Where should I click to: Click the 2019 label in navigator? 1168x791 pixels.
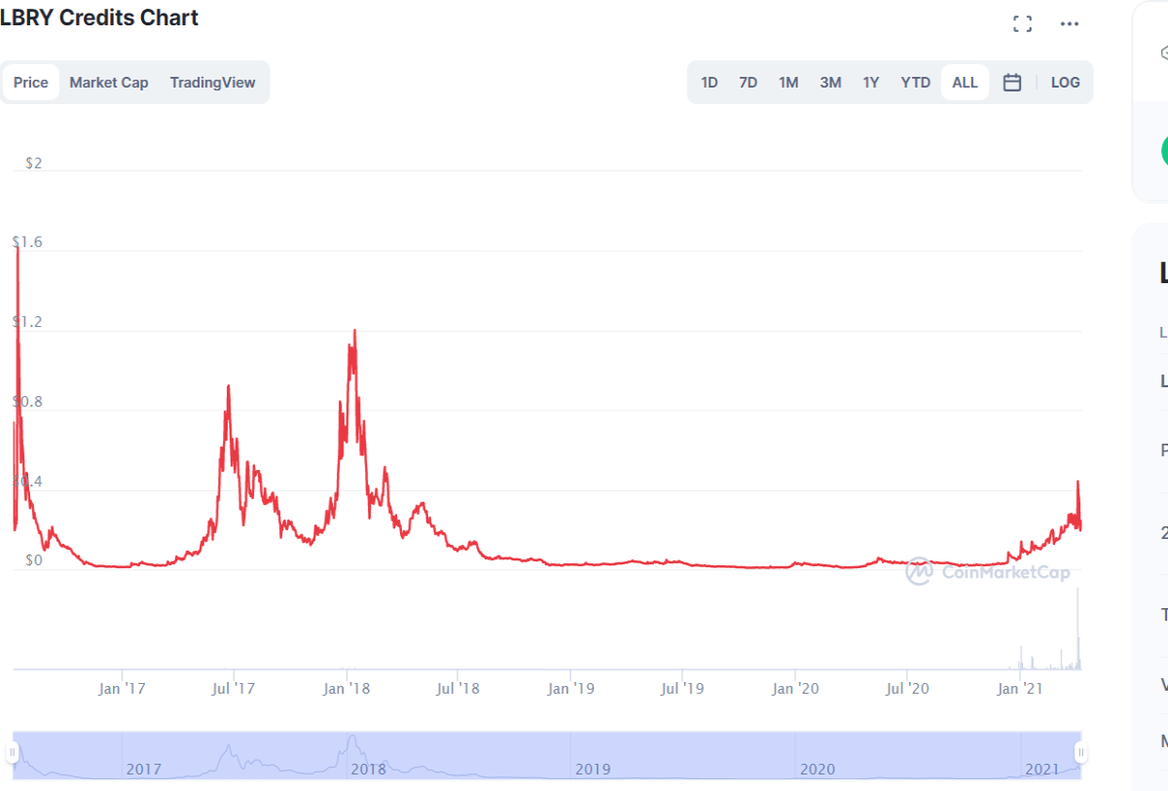[x=593, y=769]
